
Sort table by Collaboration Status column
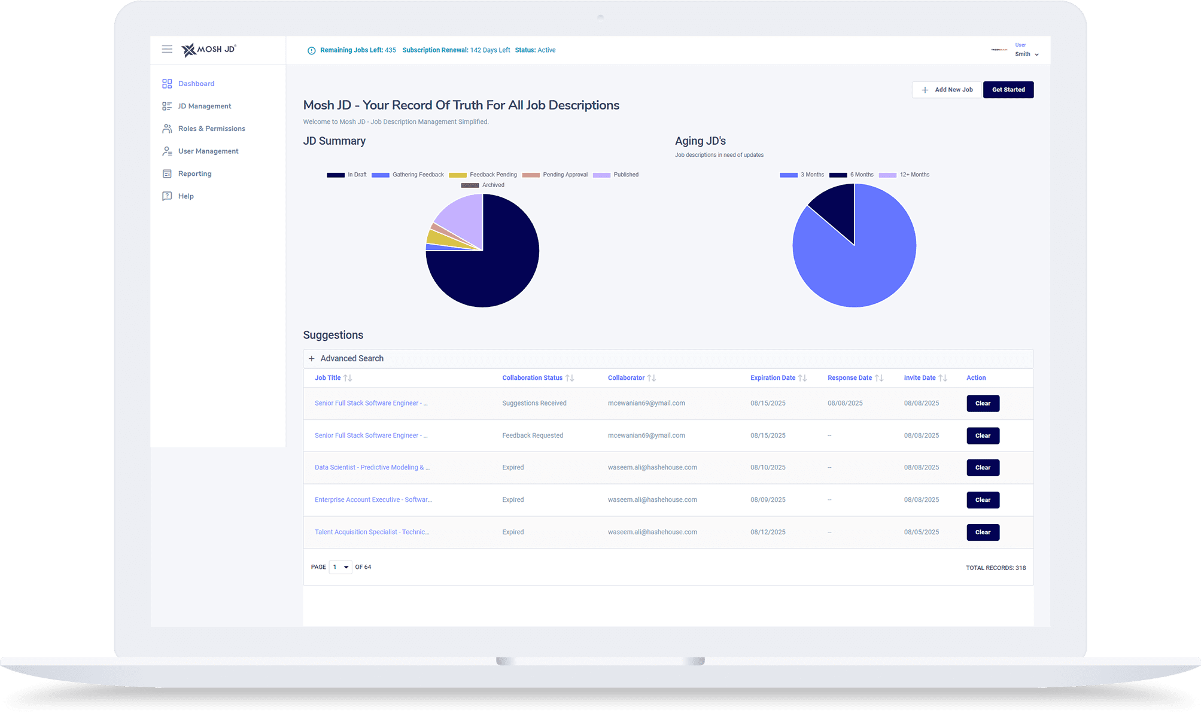pyautogui.click(x=570, y=378)
